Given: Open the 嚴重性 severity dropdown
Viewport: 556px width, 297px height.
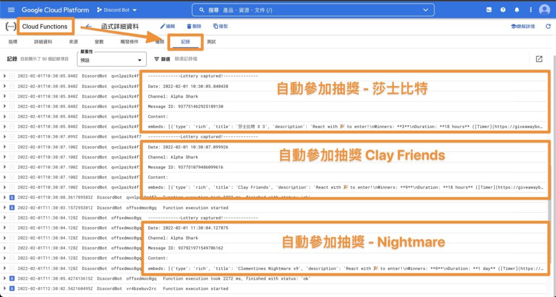Looking at the screenshot, I should click(112, 60).
